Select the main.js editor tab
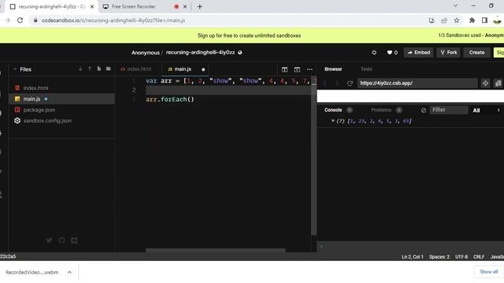Viewport: 504px width, 283px height. (x=182, y=69)
